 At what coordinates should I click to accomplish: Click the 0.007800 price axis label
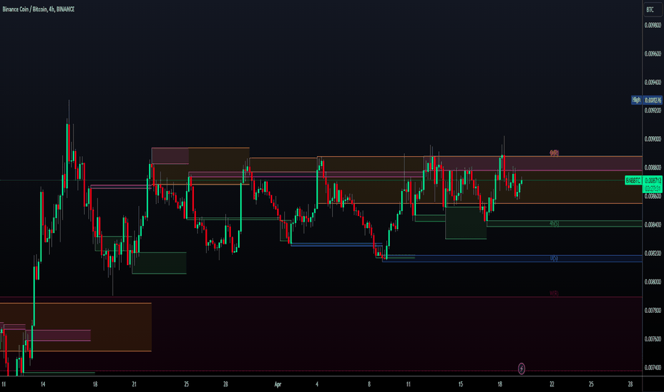(653, 311)
